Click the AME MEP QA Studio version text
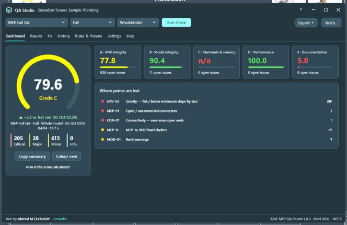 click(306, 219)
